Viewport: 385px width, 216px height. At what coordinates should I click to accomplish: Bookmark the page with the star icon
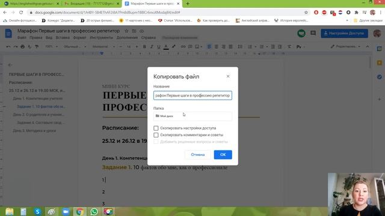[x=306, y=12]
